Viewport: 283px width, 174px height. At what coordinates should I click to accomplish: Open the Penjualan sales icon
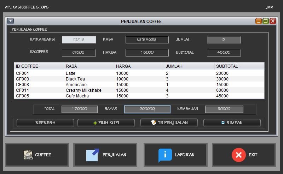(93, 155)
